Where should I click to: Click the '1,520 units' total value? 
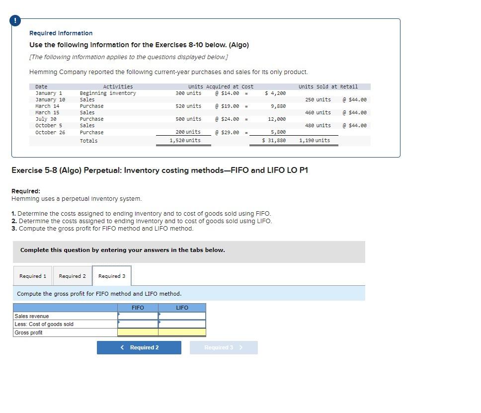click(185, 140)
